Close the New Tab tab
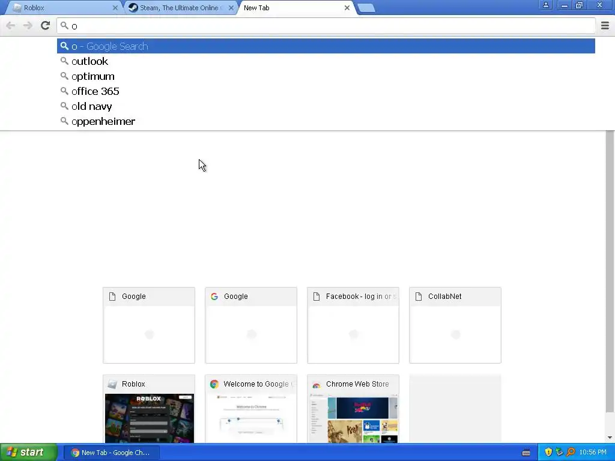 point(347,8)
